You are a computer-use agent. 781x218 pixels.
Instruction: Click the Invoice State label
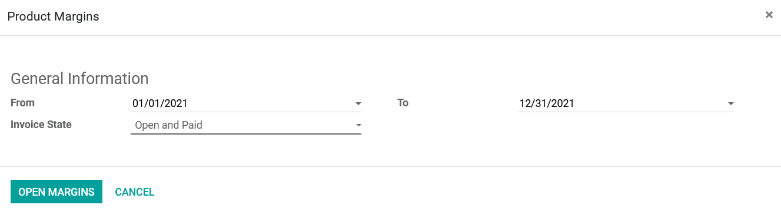41,125
